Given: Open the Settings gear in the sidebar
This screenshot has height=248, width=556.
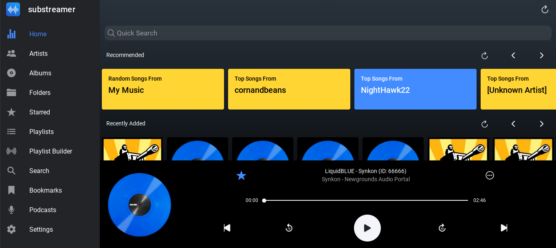Looking at the screenshot, I should pos(11,230).
